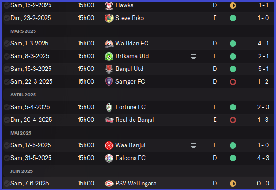This screenshot has width=276, height=190.
Task: Click the Fortune FC club crest
Action: (109, 107)
